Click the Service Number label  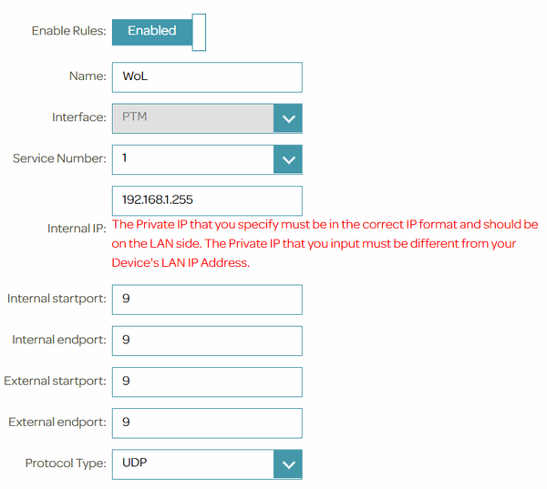click(x=59, y=158)
